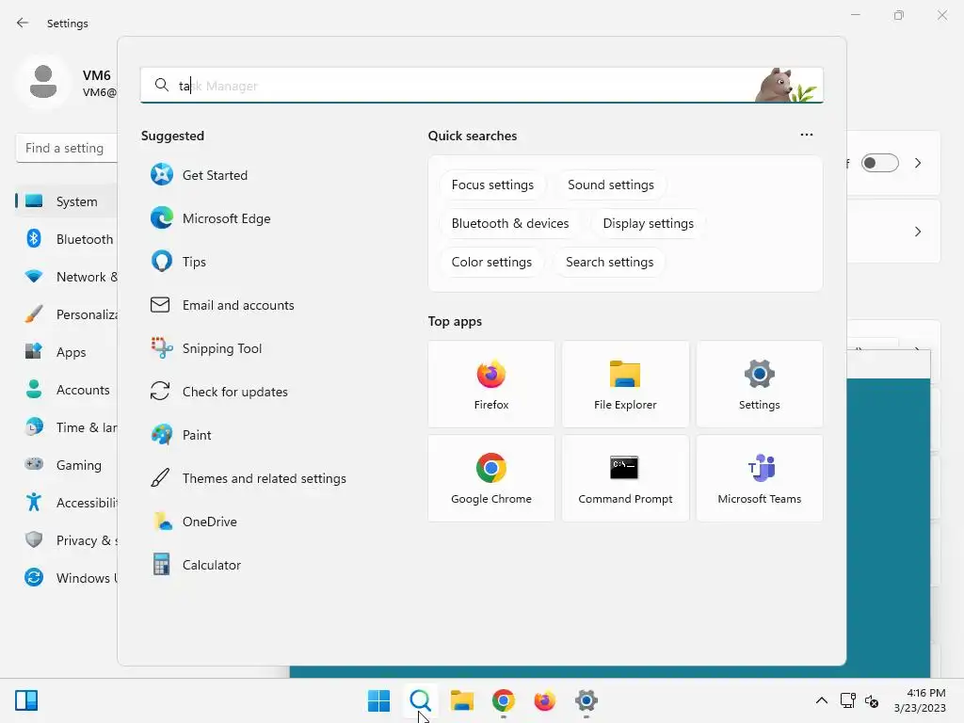This screenshot has width=964, height=723.
Task: Open Personalization in Settings sidebar
Action: coord(67,314)
